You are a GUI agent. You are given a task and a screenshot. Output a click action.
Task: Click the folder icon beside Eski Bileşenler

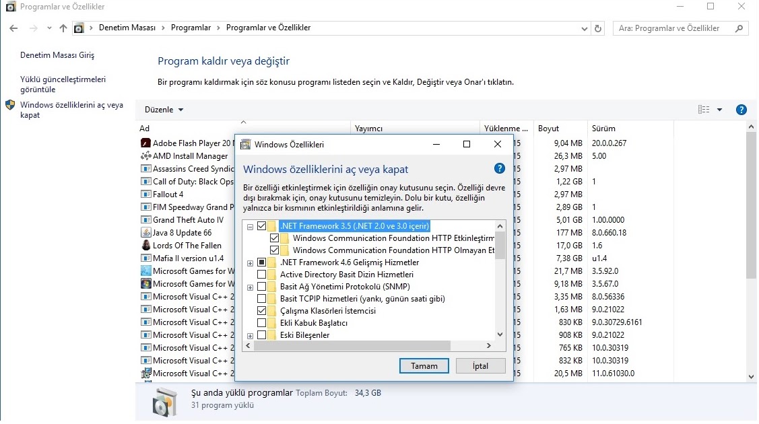tap(272, 335)
